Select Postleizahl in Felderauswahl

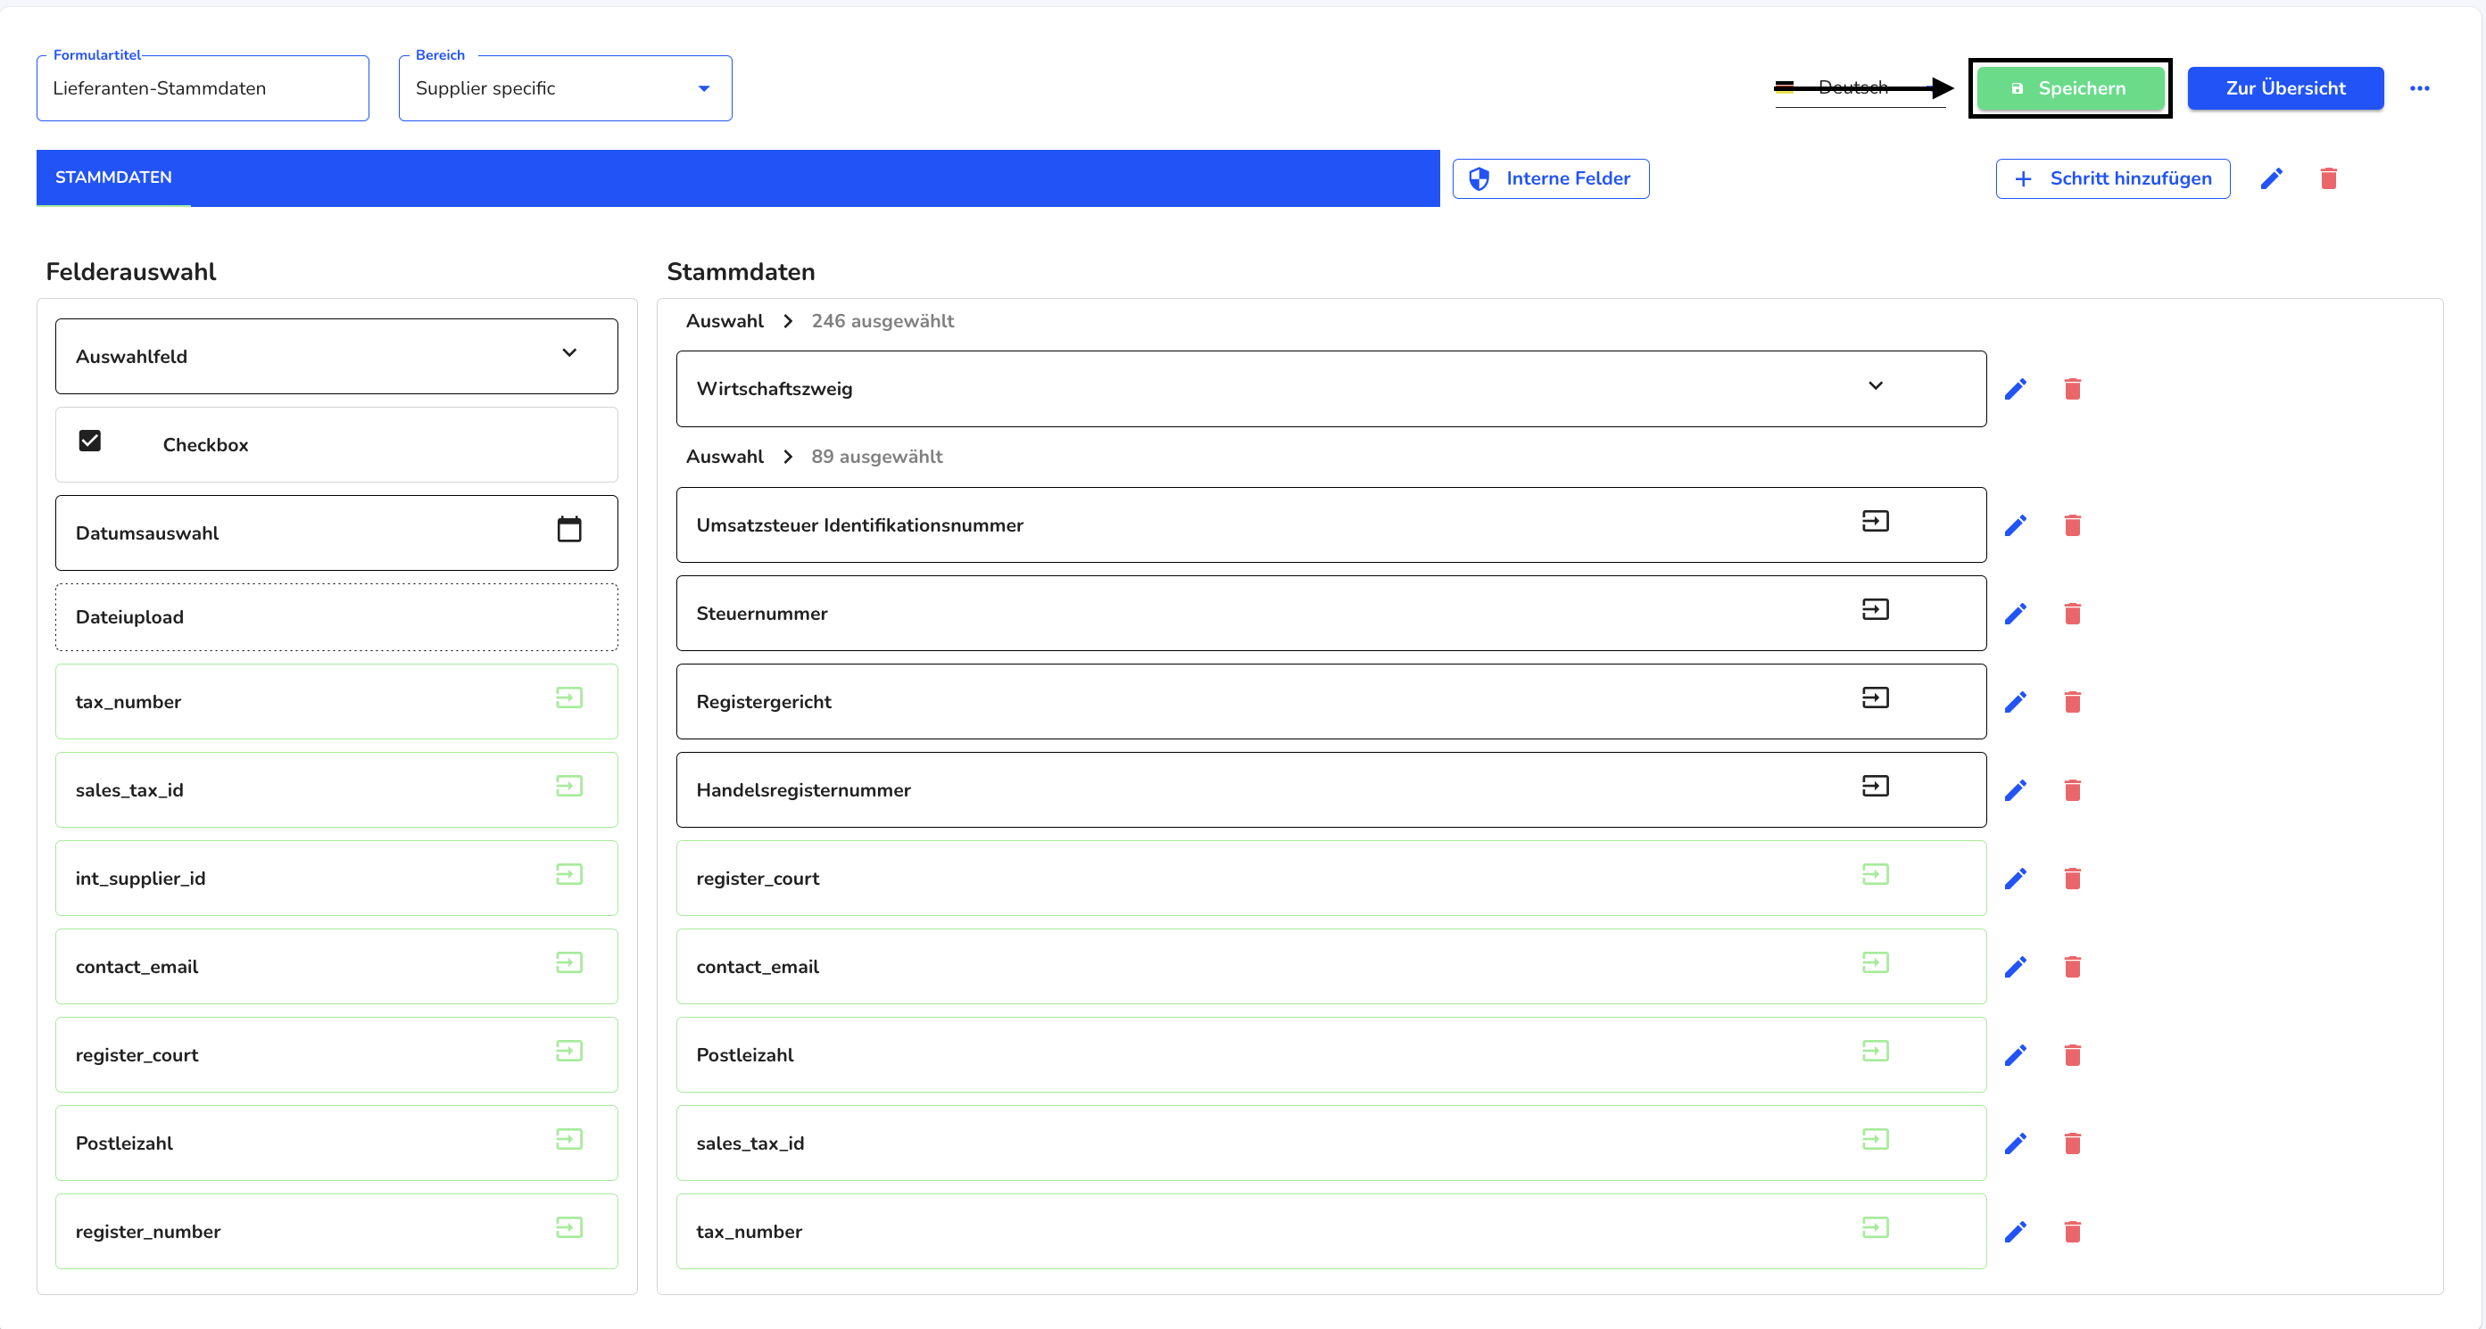click(x=336, y=1143)
